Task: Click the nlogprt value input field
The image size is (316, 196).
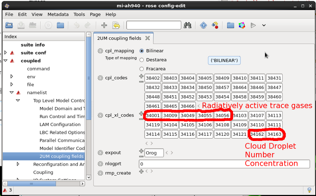Action: tap(224, 164)
